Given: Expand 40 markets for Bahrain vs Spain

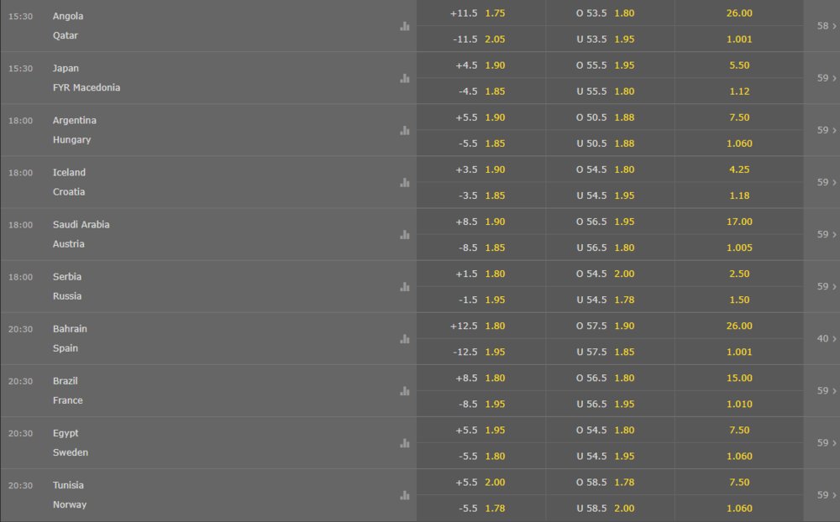Looking at the screenshot, I should point(826,338).
